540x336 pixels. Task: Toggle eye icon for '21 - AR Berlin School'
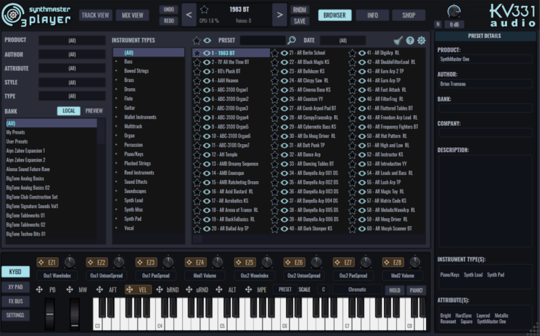click(284, 53)
